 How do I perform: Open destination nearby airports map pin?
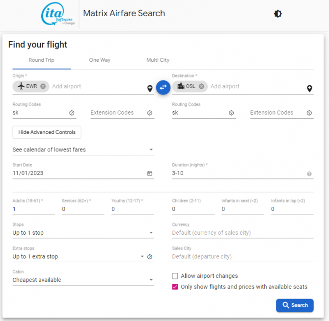click(x=309, y=89)
